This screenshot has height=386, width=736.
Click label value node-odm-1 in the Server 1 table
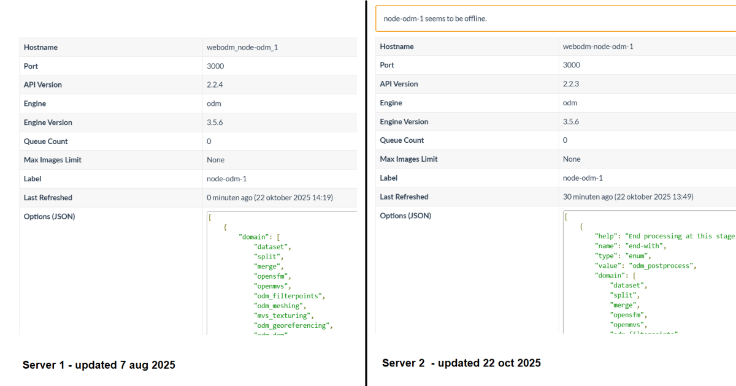coord(227,179)
